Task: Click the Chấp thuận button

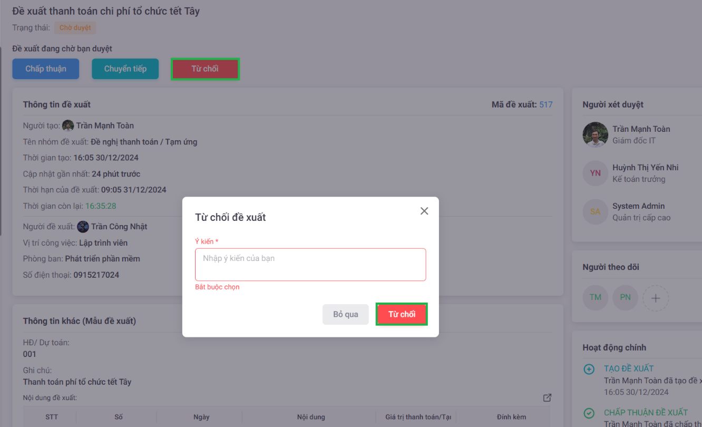Action: coord(46,69)
